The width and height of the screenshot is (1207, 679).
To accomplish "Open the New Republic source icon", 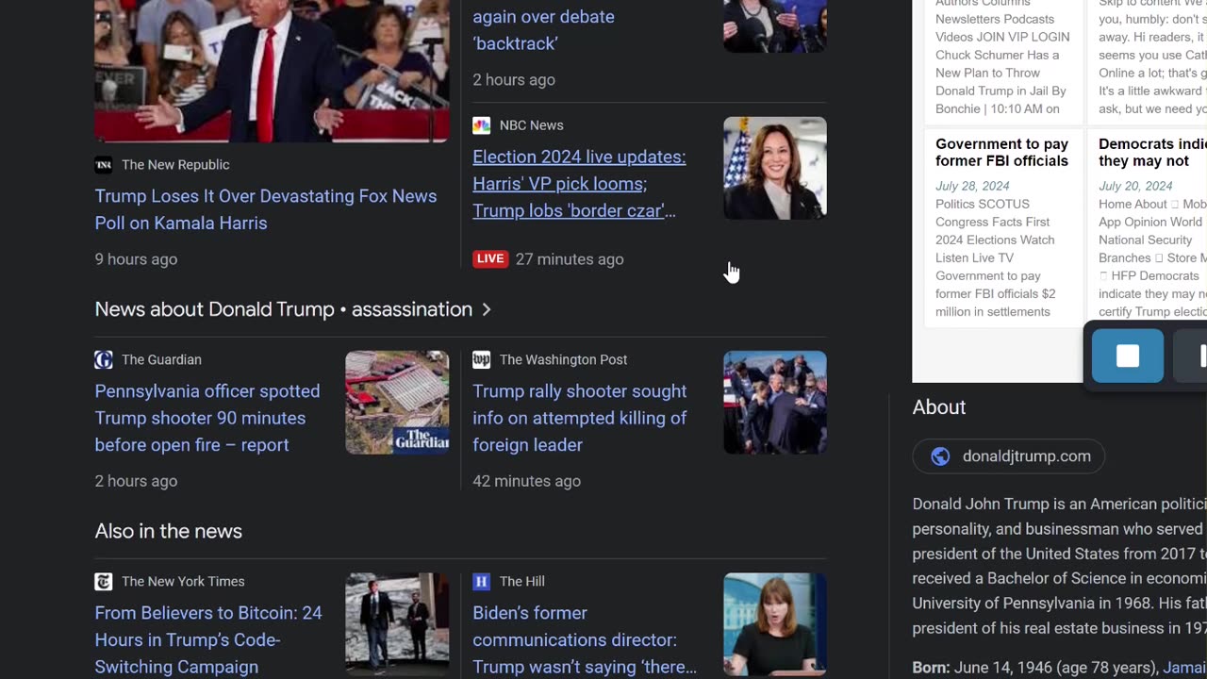I will pyautogui.click(x=104, y=165).
